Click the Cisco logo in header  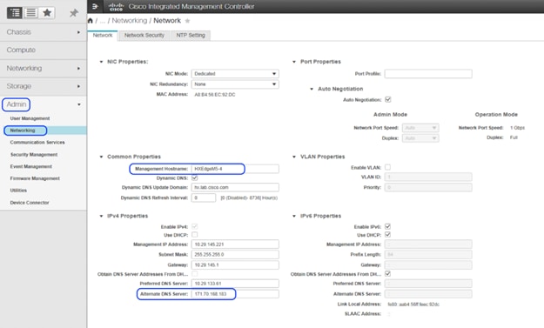click(x=116, y=7)
